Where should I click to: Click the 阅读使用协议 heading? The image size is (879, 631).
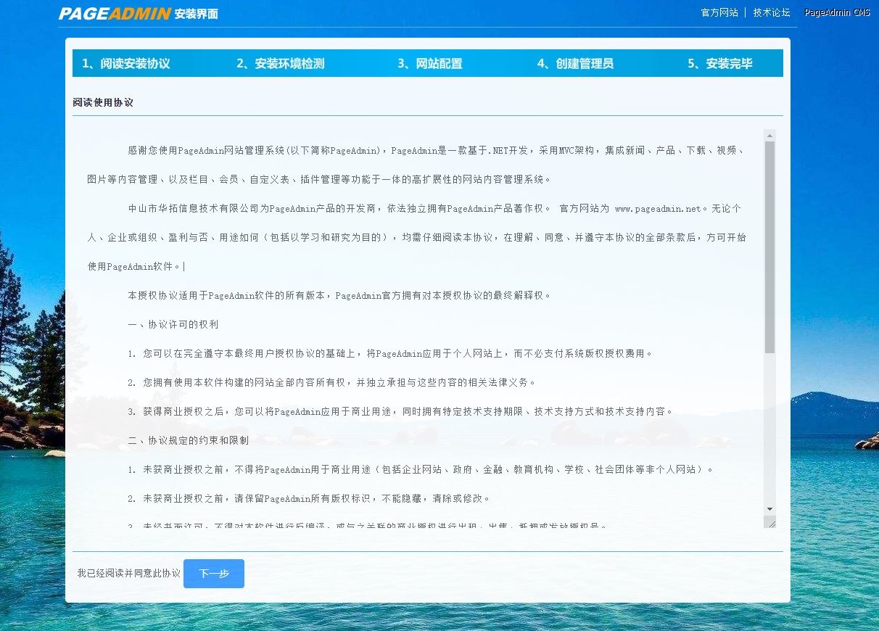pos(103,103)
